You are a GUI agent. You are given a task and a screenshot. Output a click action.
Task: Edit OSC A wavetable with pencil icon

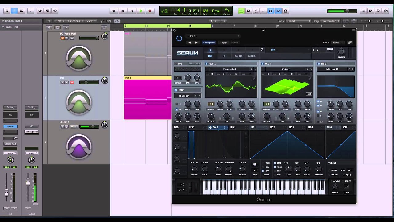[254, 79]
